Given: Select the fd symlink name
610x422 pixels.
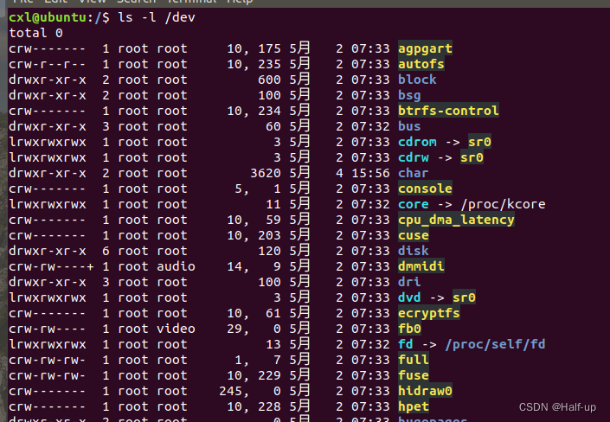Looking at the screenshot, I should (x=406, y=344).
